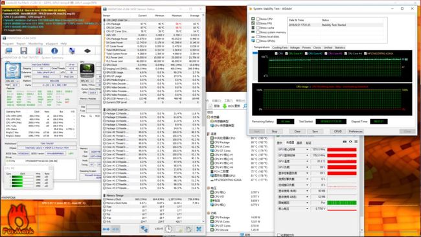Click the Save button in stability test
The height and width of the screenshot is (237, 421).
tap(315, 131)
